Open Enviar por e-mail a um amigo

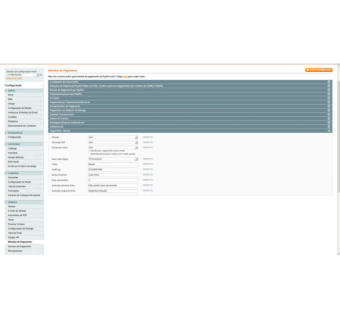pyautogui.click(x=22, y=166)
